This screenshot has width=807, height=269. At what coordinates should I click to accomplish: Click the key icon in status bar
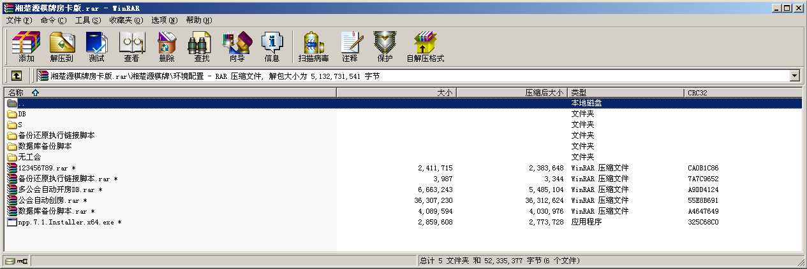pos(22,261)
